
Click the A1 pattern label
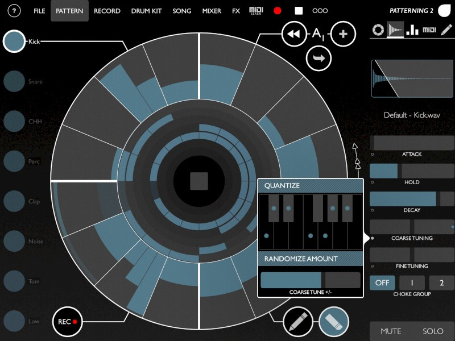318,34
